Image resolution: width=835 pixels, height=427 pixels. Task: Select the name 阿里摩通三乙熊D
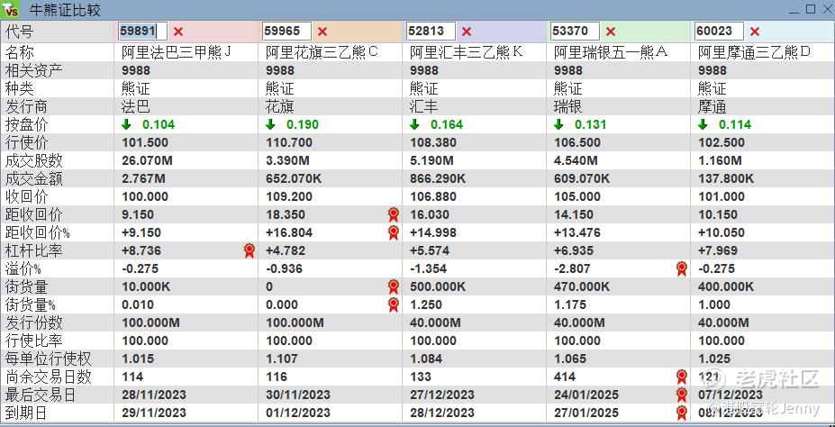(755, 52)
